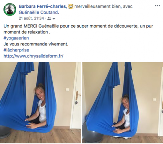Click the 'merveilleusement bien' feeling text
The image size is (163, 144).
pos(98,6)
